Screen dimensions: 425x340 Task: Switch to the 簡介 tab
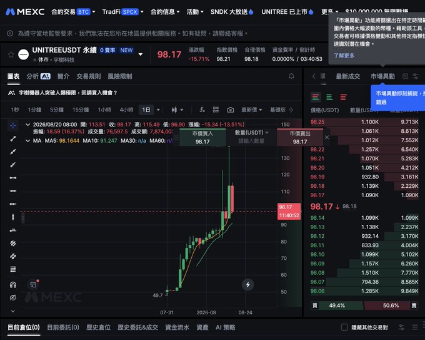click(x=63, y=76)
